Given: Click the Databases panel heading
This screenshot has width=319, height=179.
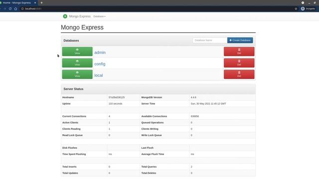Looking at the screenshot, I should [x=71, y=41].
